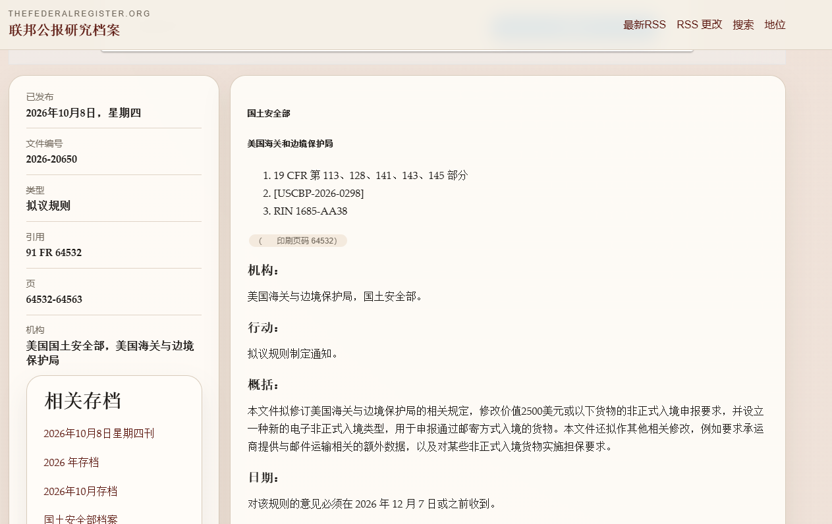
Task: Click the 相关存档 panel heading
Action: pyautogui.click(x=82, y=400)
